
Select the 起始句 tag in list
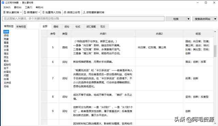click(x=7, y=65)
